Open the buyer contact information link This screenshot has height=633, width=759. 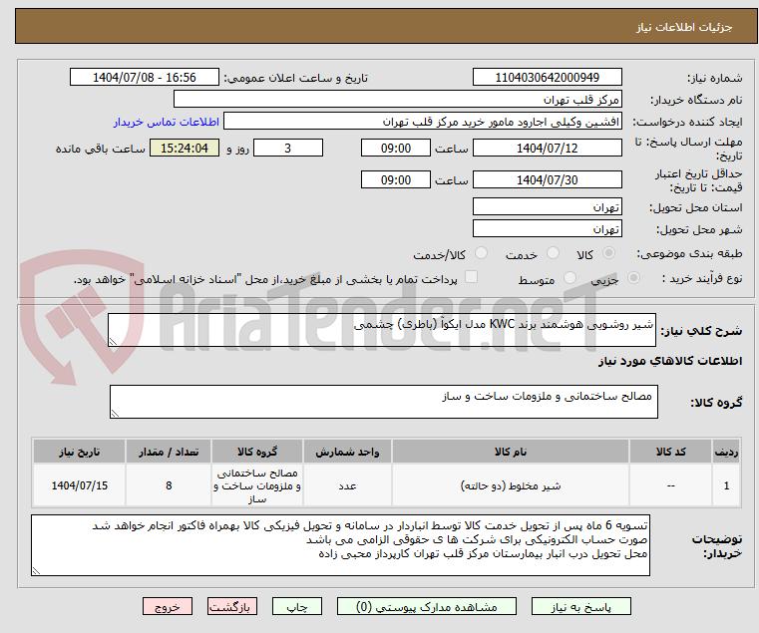pos(167,122)
